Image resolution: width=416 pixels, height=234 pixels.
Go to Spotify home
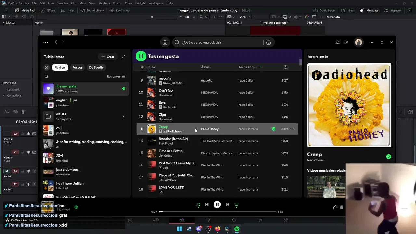pos(165,42)
